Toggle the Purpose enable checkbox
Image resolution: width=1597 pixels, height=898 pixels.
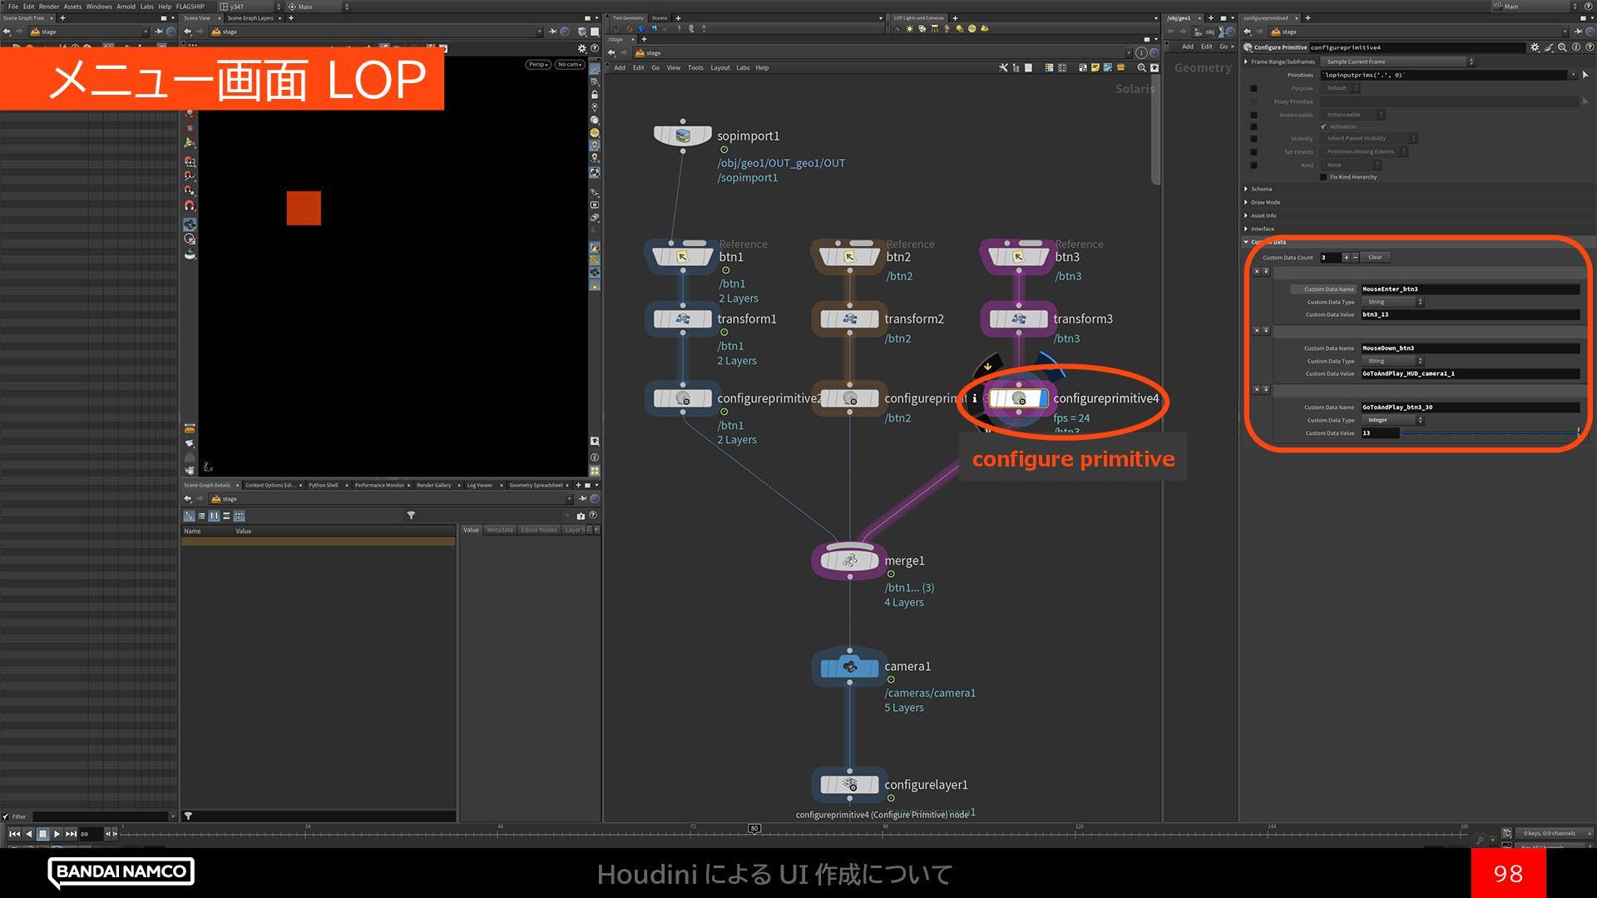coord(1253,88)
